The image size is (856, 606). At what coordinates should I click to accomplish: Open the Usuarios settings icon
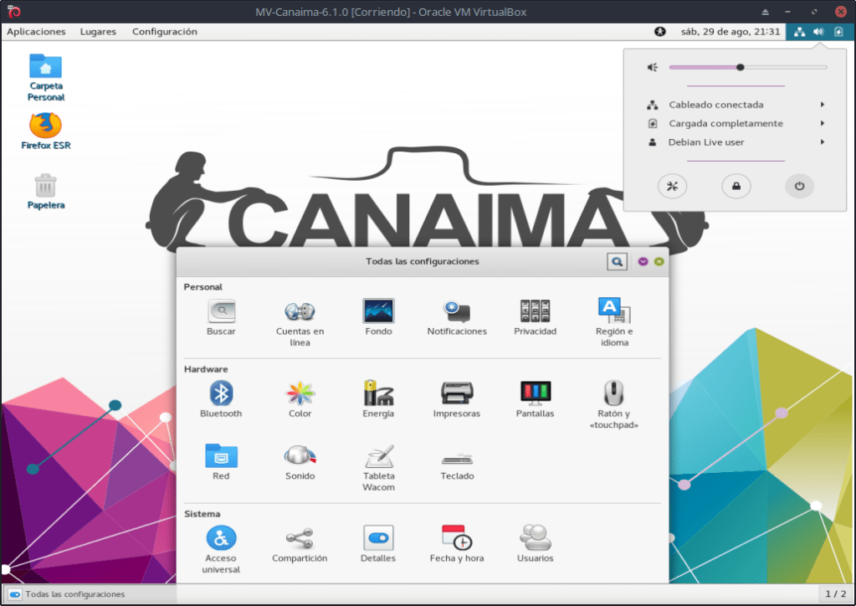(536, 537)
